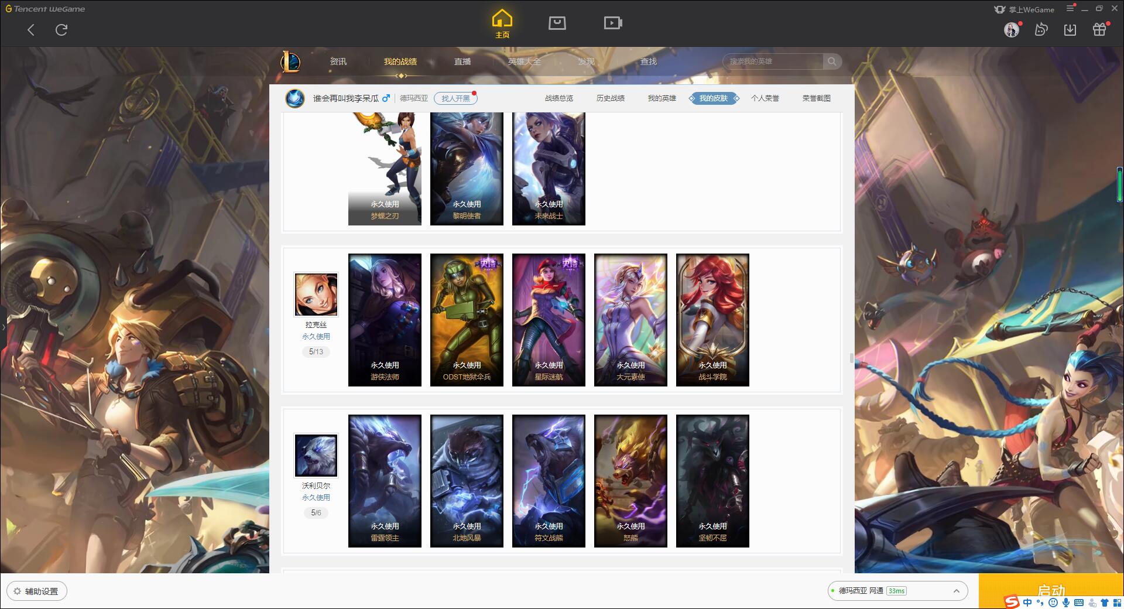Click the 拉克丝 champion portrait
The width and height of the screenshot is (1124, 609).
coord(316,295)
